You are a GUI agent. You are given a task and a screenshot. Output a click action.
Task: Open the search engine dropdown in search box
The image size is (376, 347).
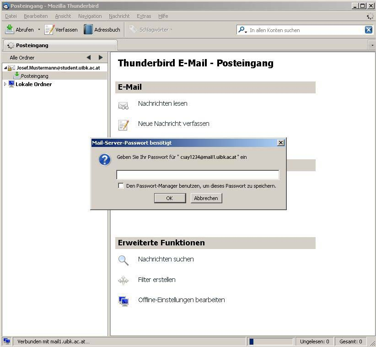click(243, 30)
